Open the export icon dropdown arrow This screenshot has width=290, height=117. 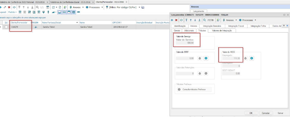tap(56, 7)
